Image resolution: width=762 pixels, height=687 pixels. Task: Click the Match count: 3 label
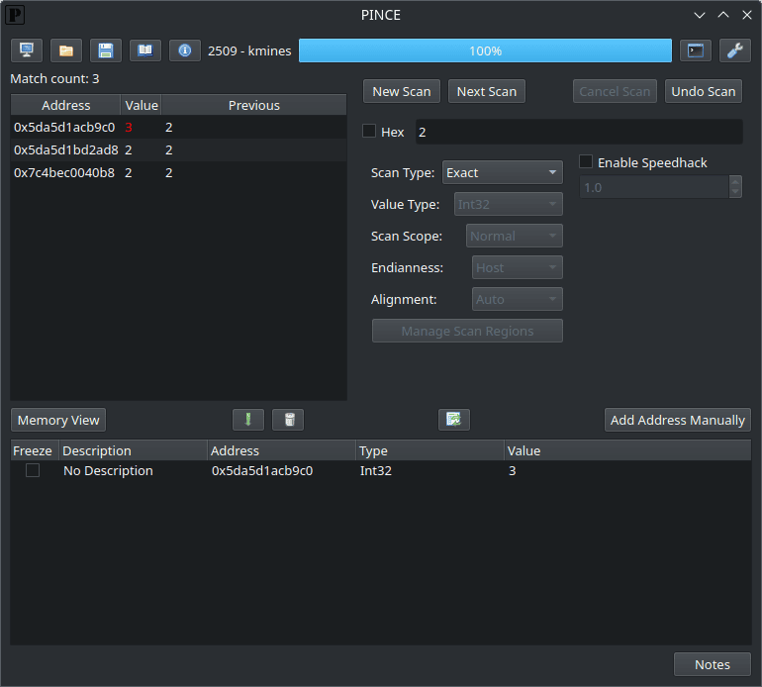tap(54, 79)
